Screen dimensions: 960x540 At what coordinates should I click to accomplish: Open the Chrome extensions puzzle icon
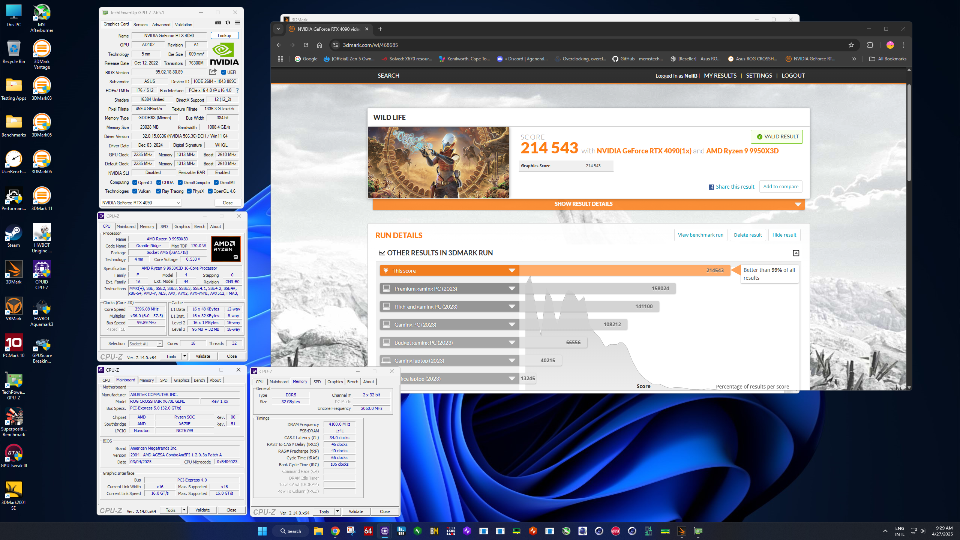870,45
